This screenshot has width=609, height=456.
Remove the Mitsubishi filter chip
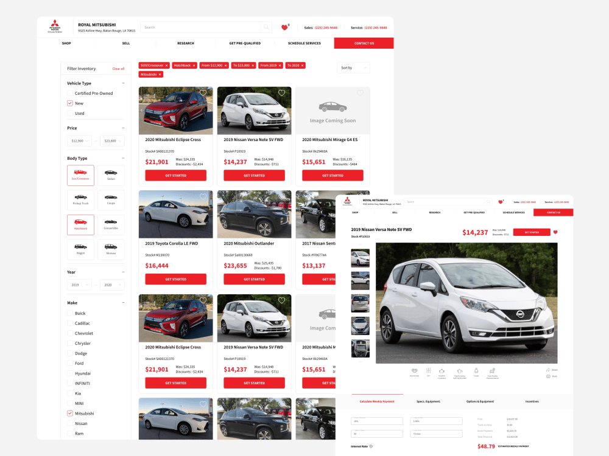tap(160, 74)
